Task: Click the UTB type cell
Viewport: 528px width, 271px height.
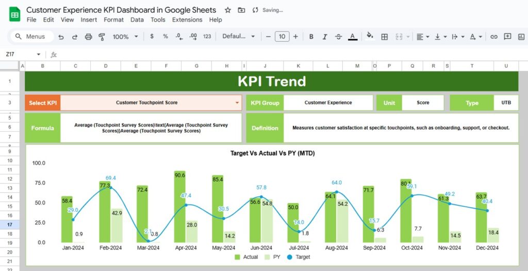Action: pos(506,103)
